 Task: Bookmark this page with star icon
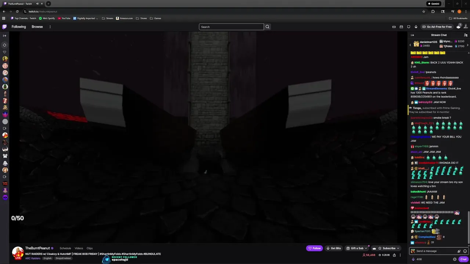[423, 11]
